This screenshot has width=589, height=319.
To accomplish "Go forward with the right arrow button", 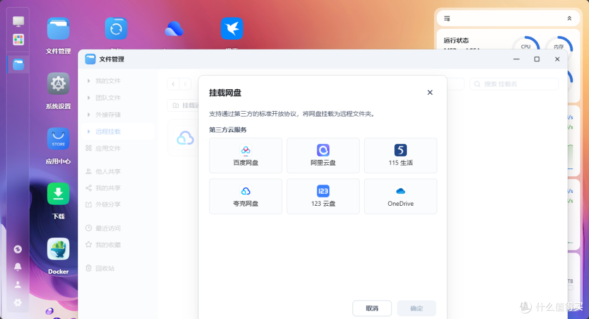I will click(185, 84).
